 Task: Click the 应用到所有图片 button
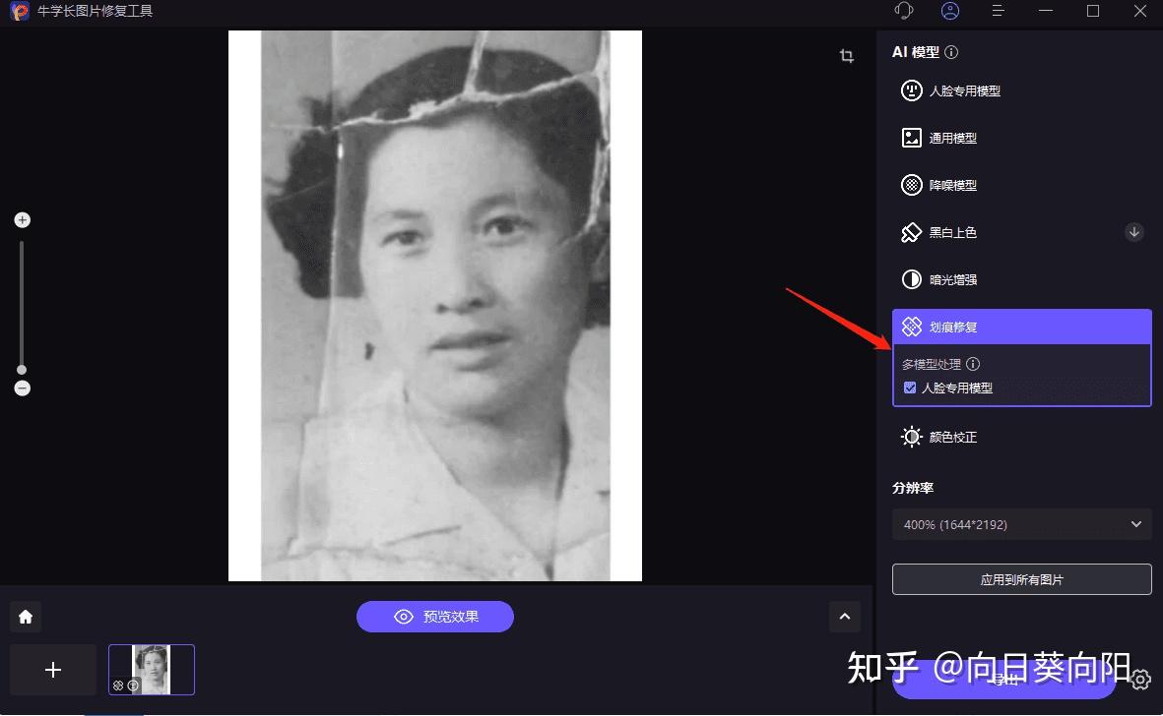coord(1021,579)
